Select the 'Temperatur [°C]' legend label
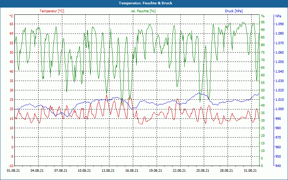The width and height of the screenshot is (288, 180). [52, 11]
